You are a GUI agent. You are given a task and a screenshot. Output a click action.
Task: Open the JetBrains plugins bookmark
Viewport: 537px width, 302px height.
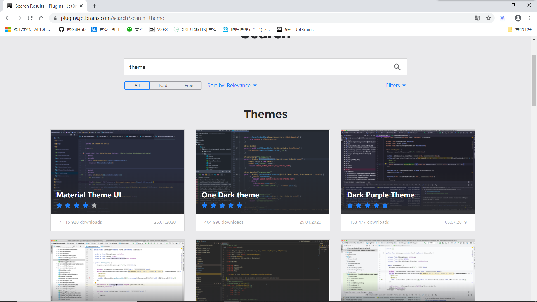pos(295,29)
